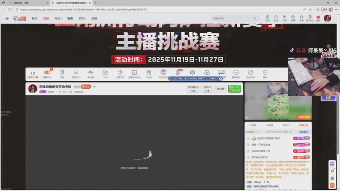Mute the small preview video speaker icon
Viewport: 340px width, 191px height.
[x=247, y=118]
